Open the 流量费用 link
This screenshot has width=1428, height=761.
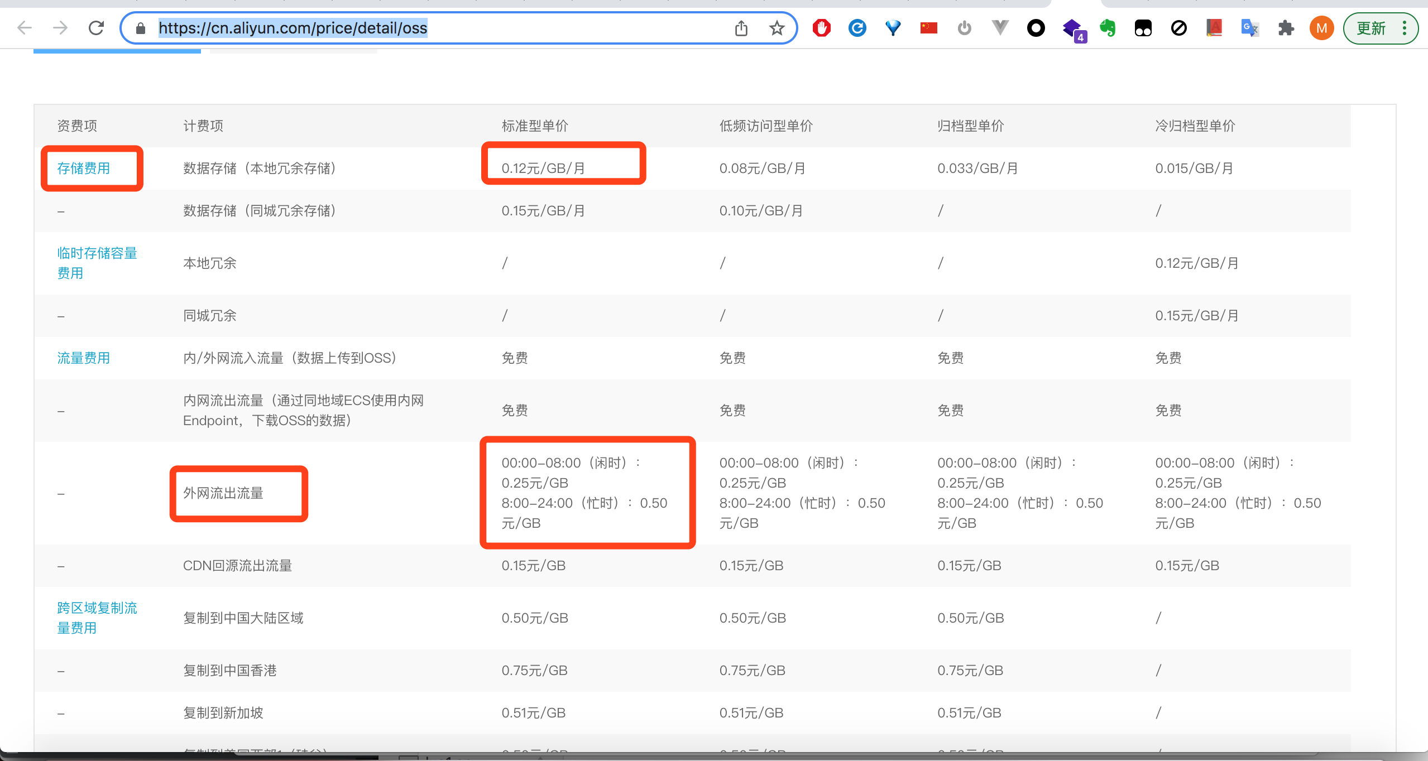tap(84, 358)
